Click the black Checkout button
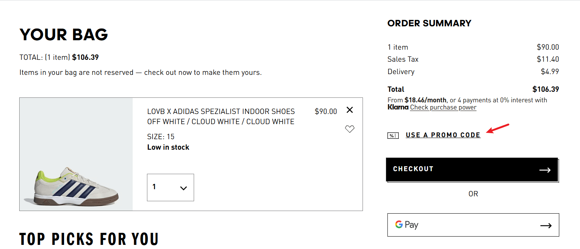This screenshot has height=249, width=580. click(x=472, y=170)
